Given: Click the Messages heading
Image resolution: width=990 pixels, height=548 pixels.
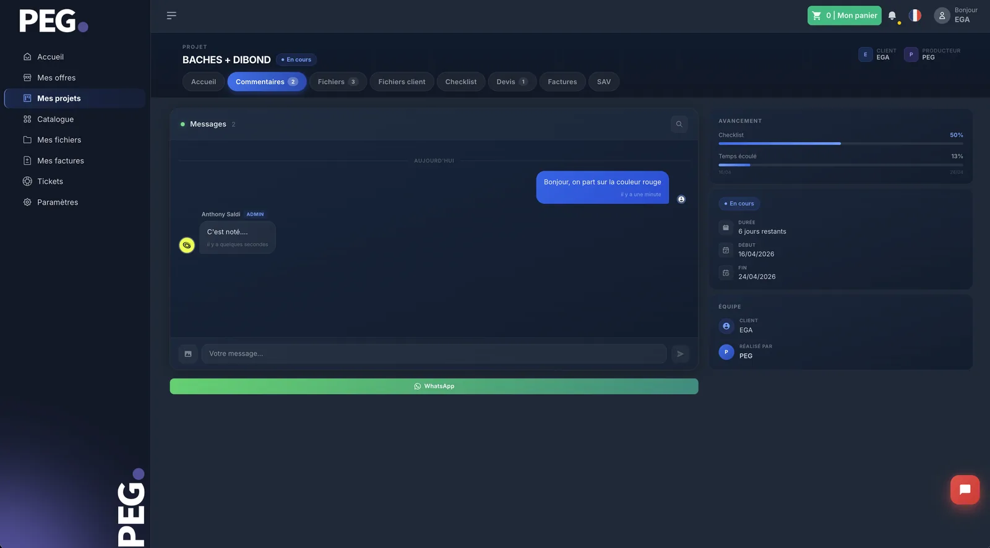Looking at the screenshot, I should click(208, 124).
